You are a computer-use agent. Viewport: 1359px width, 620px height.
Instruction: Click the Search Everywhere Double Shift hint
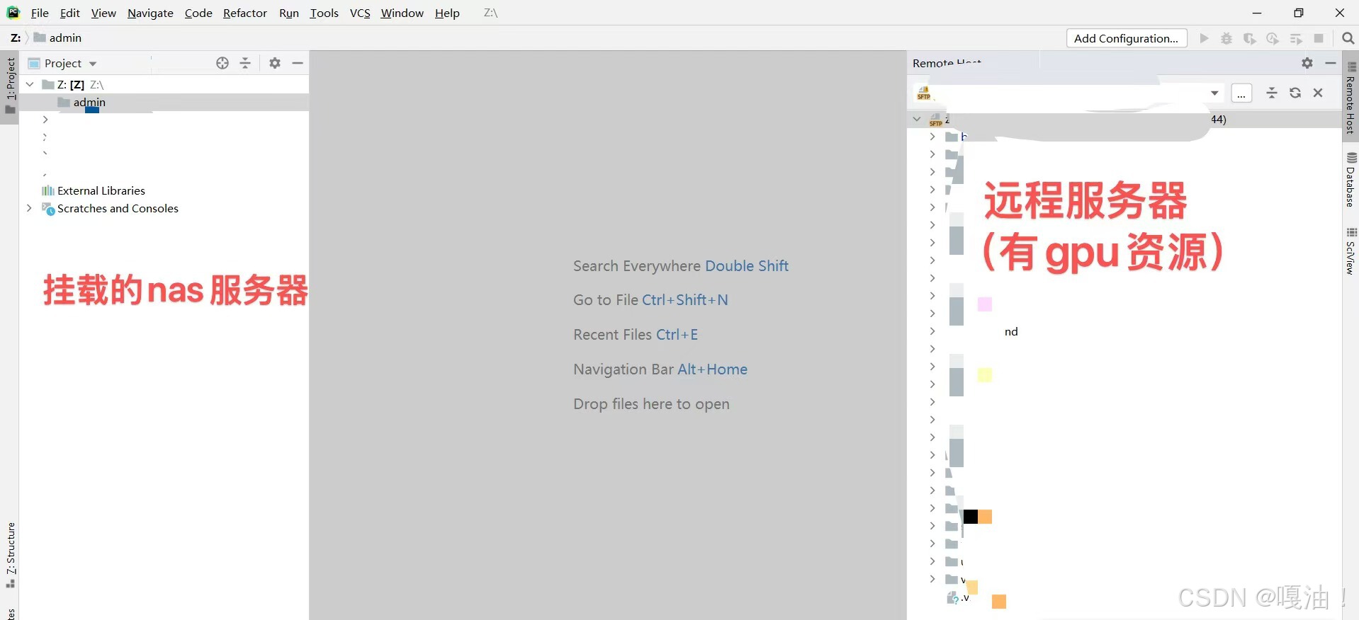click(681, 266)
